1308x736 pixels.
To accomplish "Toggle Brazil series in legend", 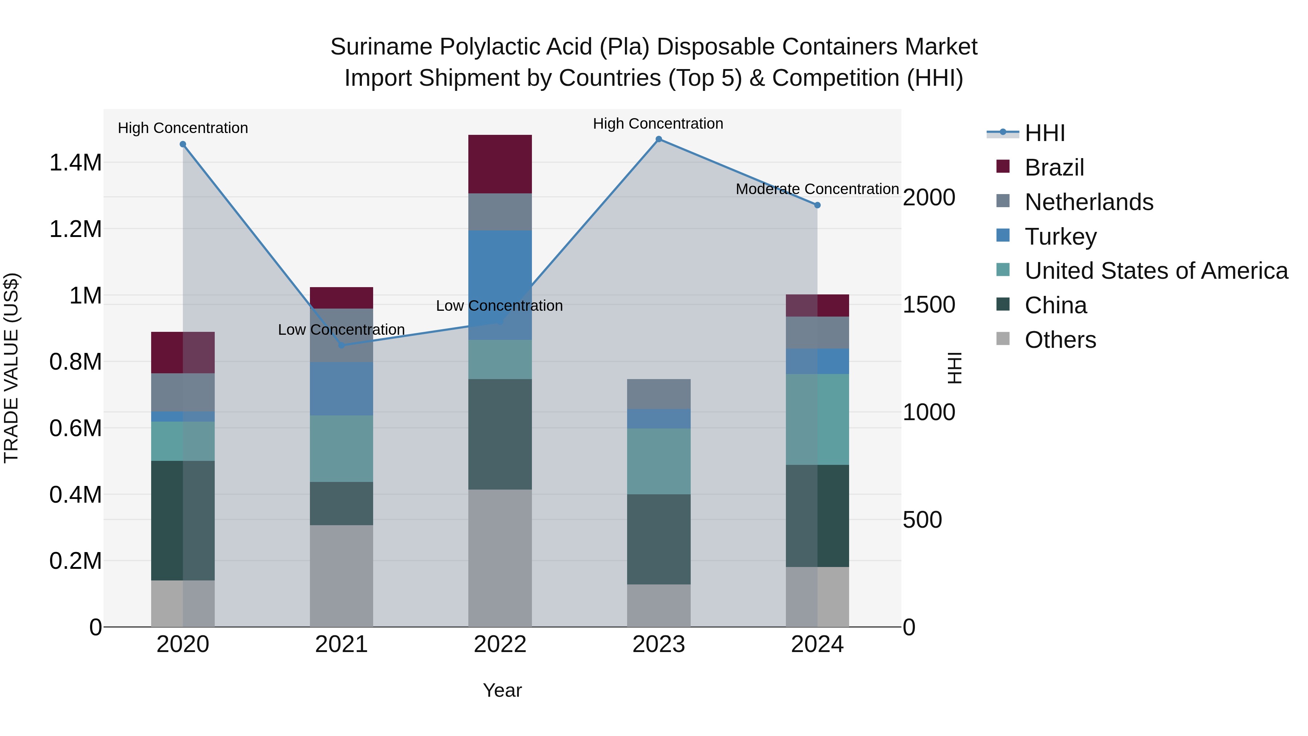I will [1040, 167].
